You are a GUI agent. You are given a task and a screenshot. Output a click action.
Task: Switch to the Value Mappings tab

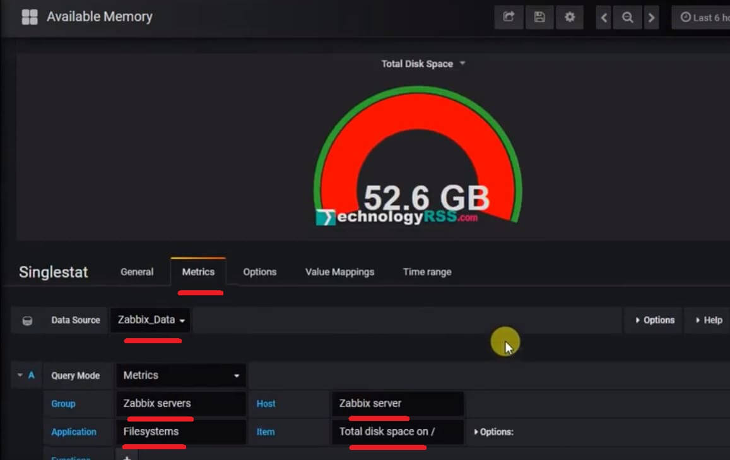339,271
